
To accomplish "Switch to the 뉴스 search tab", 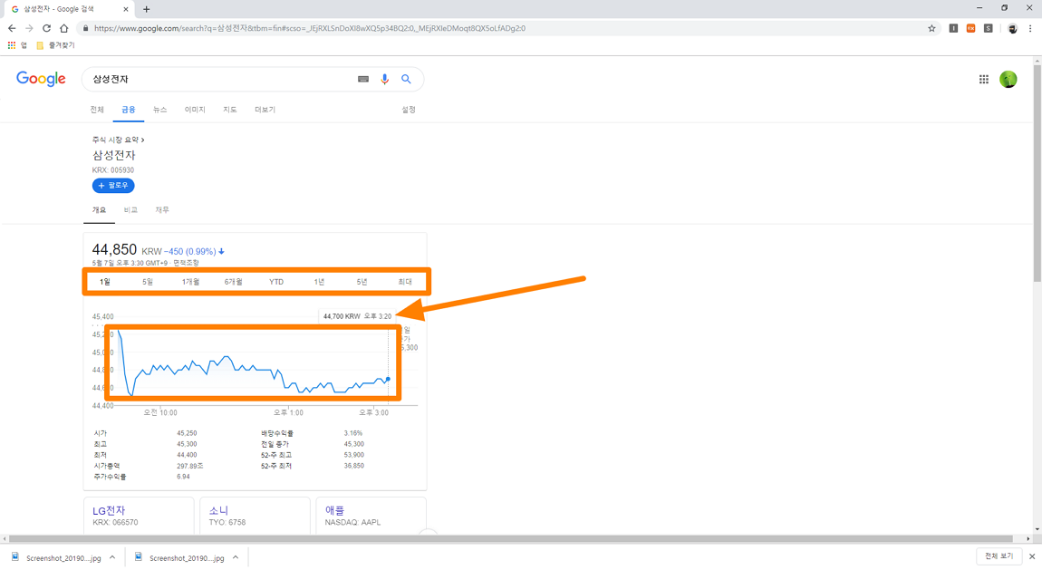I will pyautogui.click(x=160, y=110).
